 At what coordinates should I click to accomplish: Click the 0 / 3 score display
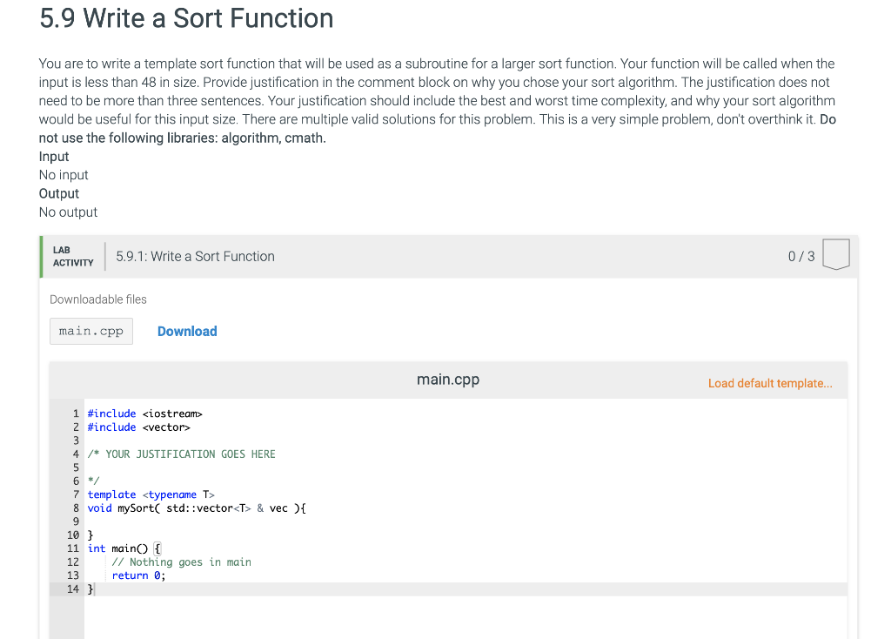coord(801,256)
